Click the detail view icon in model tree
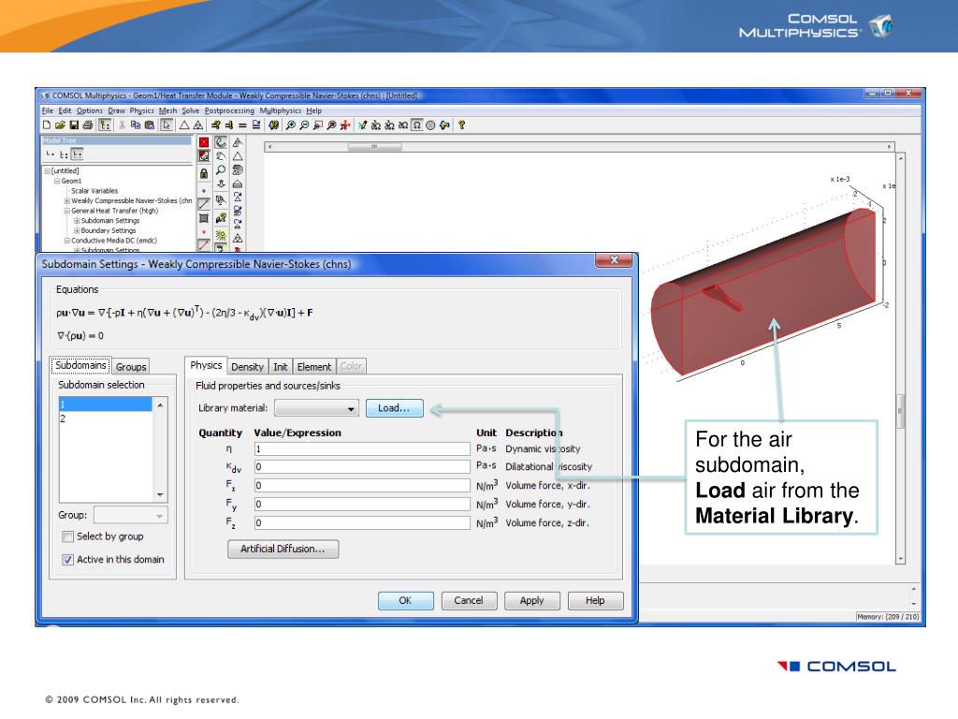The image size is (958, 719). pyautogui.click(x=77, y=154)
